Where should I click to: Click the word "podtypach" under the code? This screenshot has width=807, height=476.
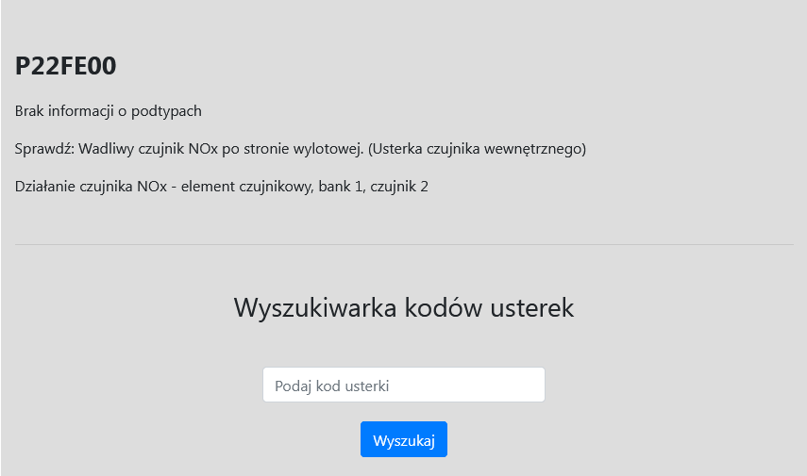pos(166,111)
